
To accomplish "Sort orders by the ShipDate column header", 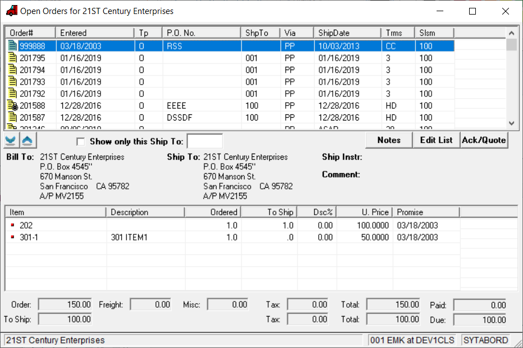I will (x=347, y=33).
